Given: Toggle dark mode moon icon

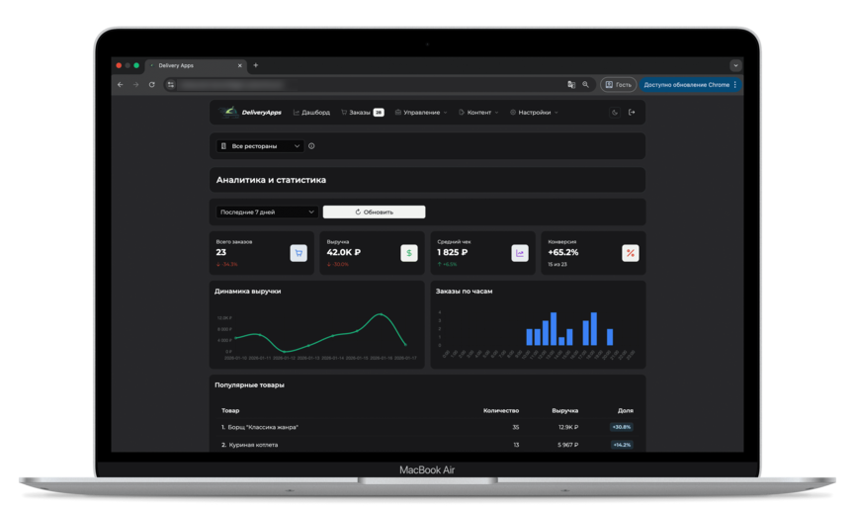Looking at the screenshot, I should coord(615,113).
